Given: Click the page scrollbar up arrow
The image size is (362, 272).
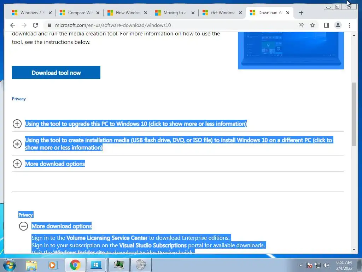Looking at the screenshot, I should point(354,35).
